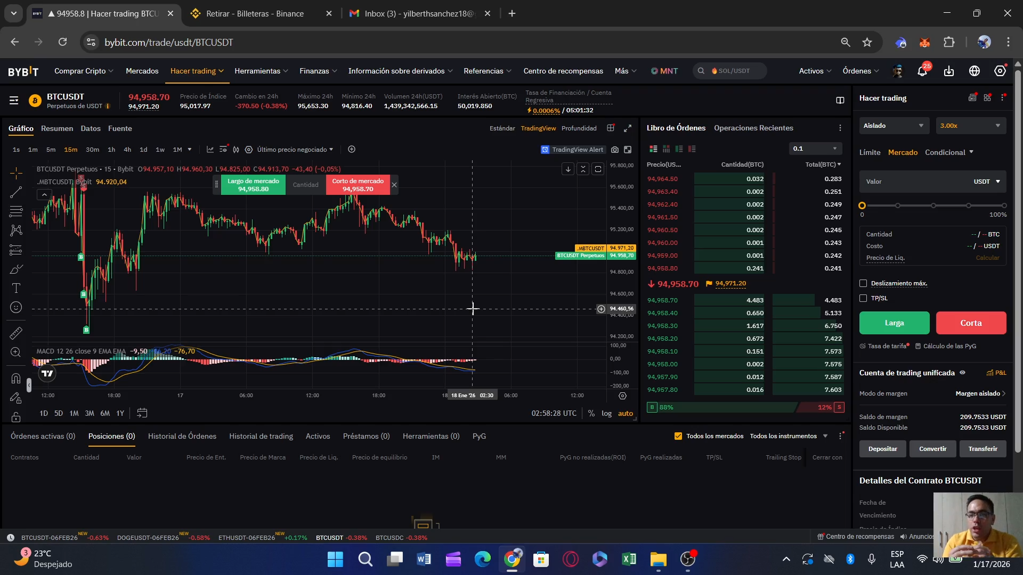
Task: Click the Transferir button
Action: pyautogui.click(x=983, y=449)
